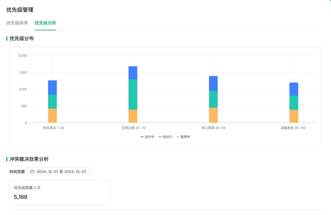Toggle the 待运行 legend item
The image size is (331, 215).
(165, 137)
